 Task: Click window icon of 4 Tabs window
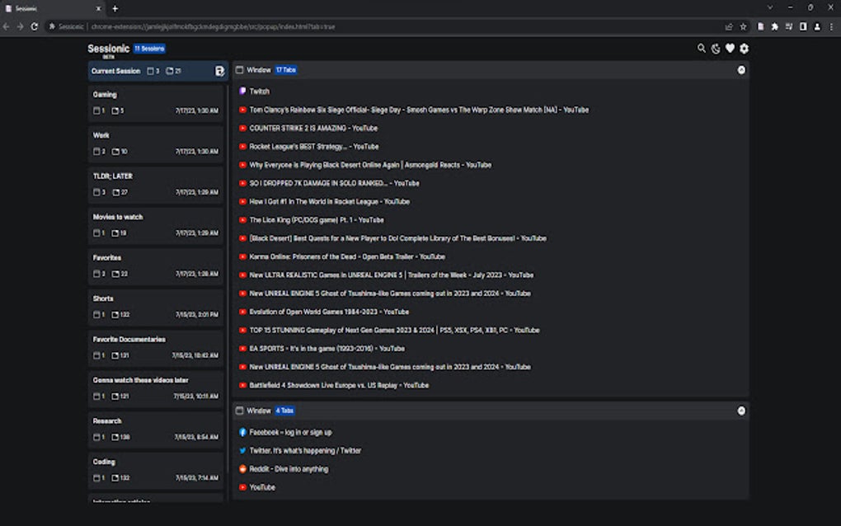click(x=239, y=411)
